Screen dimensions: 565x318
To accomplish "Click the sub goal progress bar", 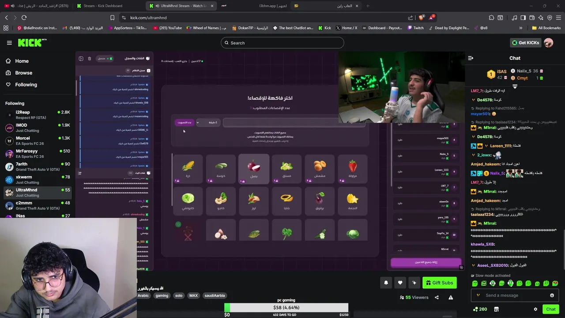I will pyautogui.click(x=286, y=307).
